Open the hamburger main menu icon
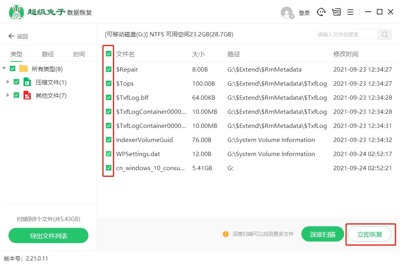Screen dimensions: 400x266 tap(350, 12)
